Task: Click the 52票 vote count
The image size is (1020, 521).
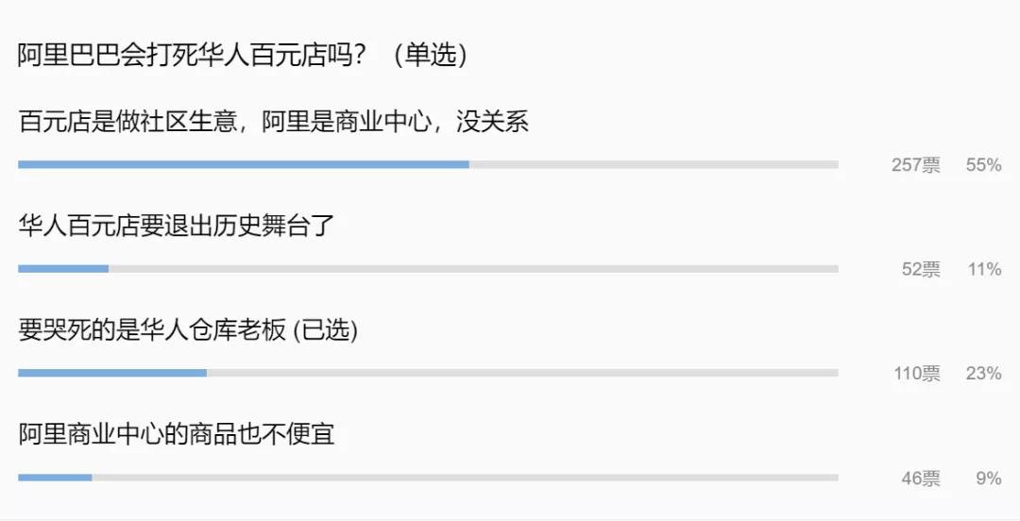Action: (x=921, y=269)
